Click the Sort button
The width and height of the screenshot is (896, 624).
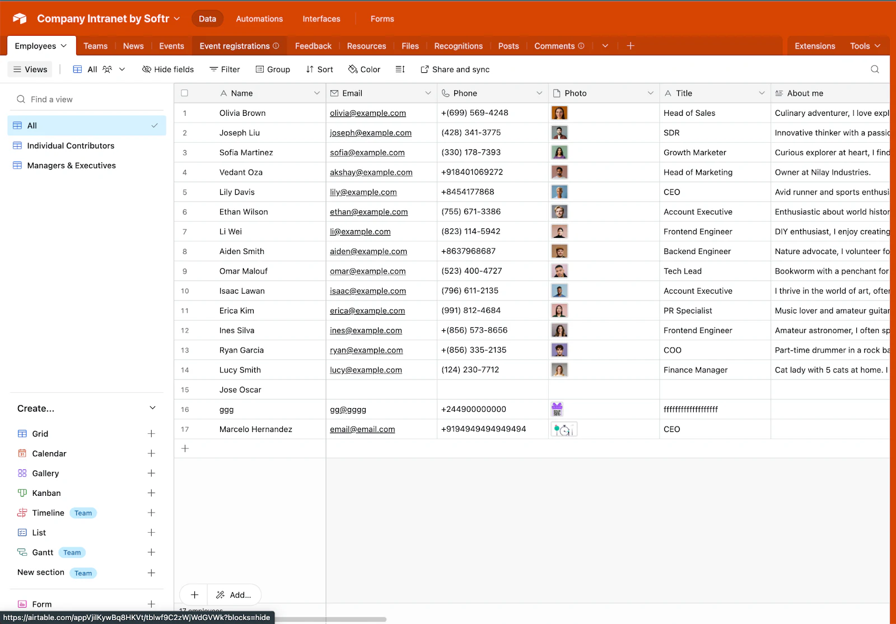click(319, 69)
